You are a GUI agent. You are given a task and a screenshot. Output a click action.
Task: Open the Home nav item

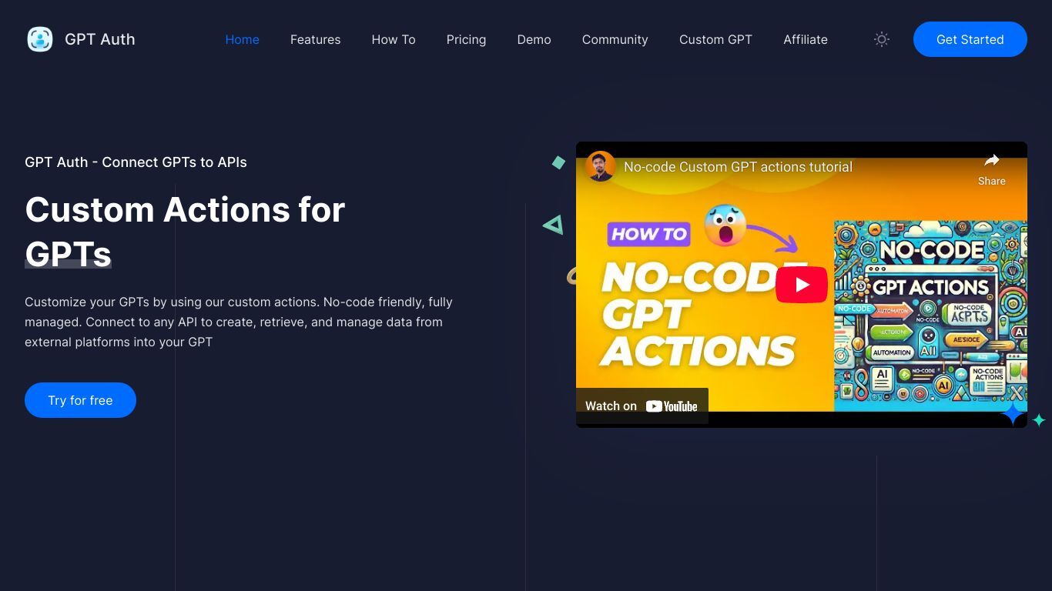[x=242, y=39]
